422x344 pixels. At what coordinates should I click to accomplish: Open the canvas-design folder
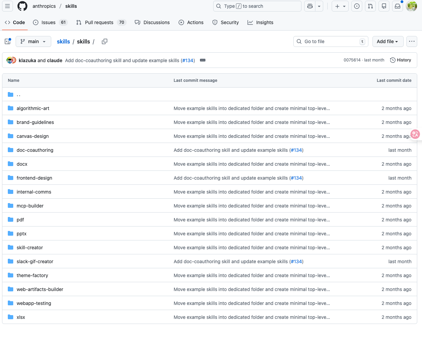pos(33,136)
